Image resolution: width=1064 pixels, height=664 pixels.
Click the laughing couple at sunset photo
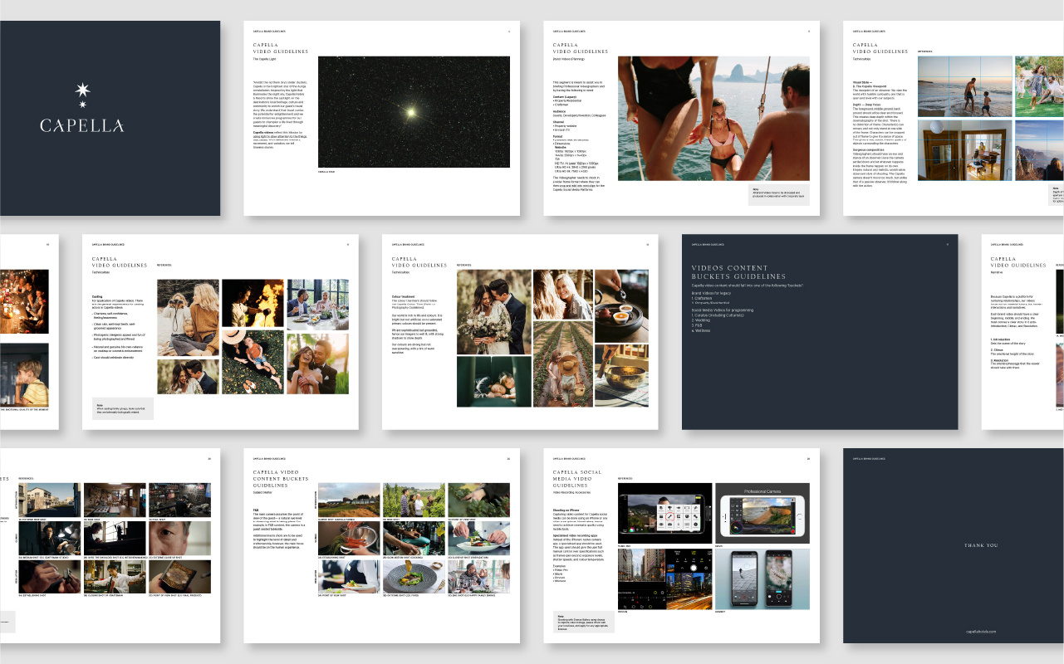tap(317, 364)
